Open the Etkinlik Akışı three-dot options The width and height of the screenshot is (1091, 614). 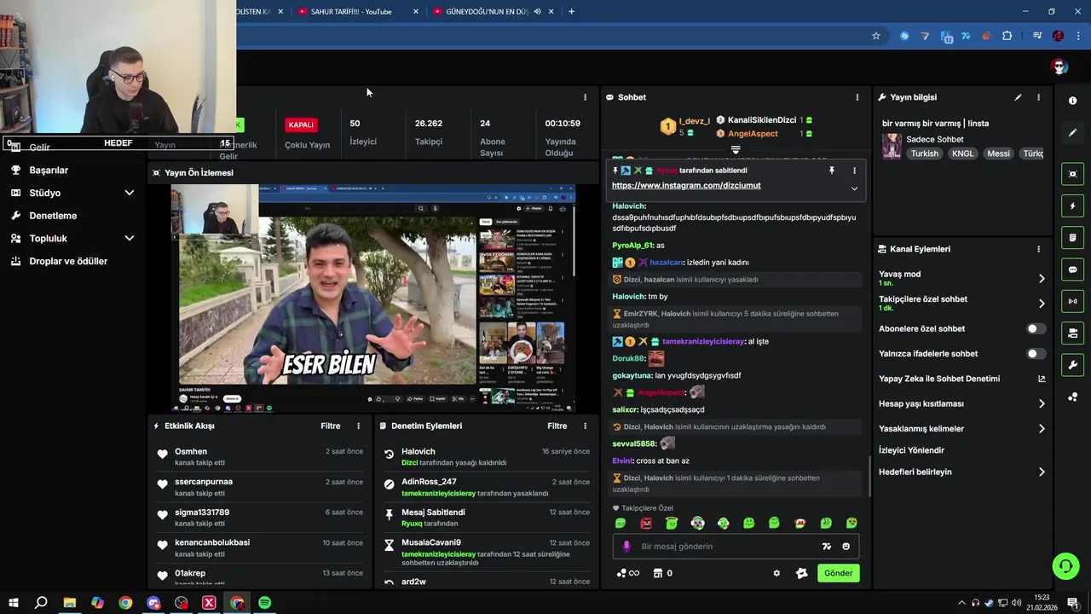pyautogui.click(x=358, y=426)
